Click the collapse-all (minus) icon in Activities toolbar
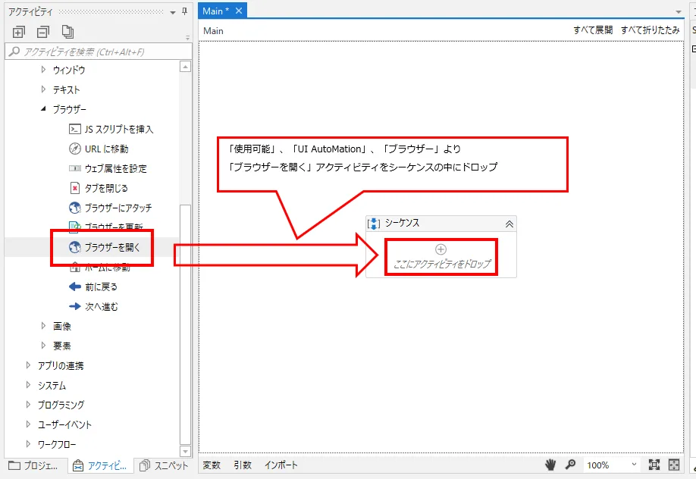 click(x=42, y=31)
